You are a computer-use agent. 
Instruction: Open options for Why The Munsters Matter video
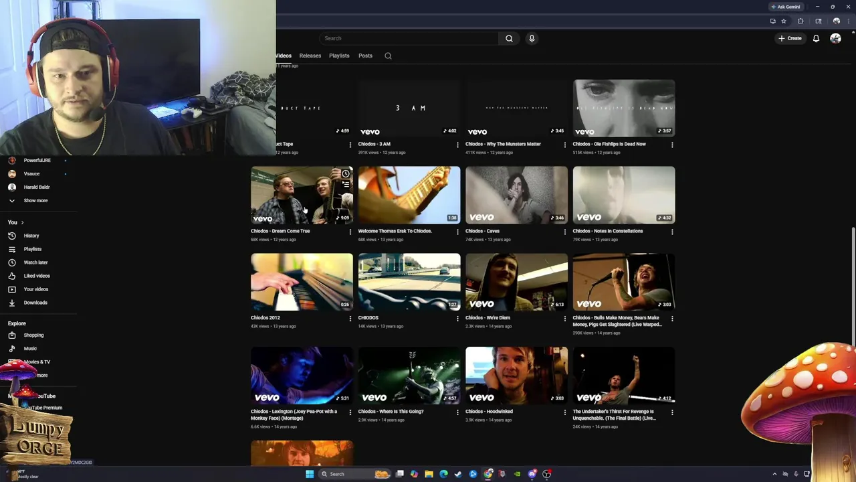[x=564, y=145]
